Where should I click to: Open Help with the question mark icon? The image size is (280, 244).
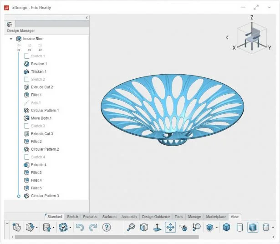(107, 227)
